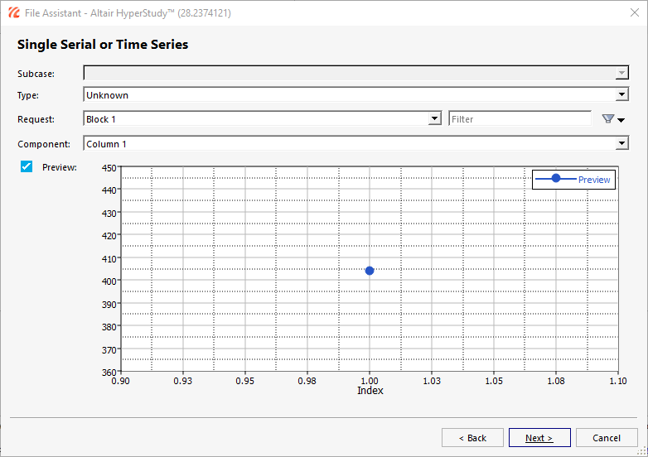Open the filter options arrow beside funnel

point(621,120)
